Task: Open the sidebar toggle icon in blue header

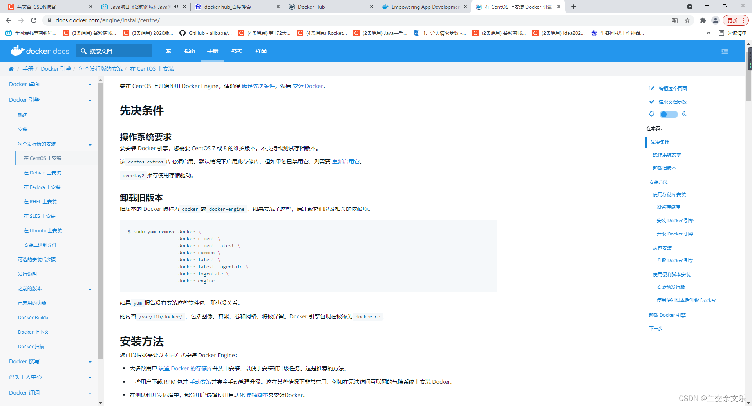Action: coord(725,51)
